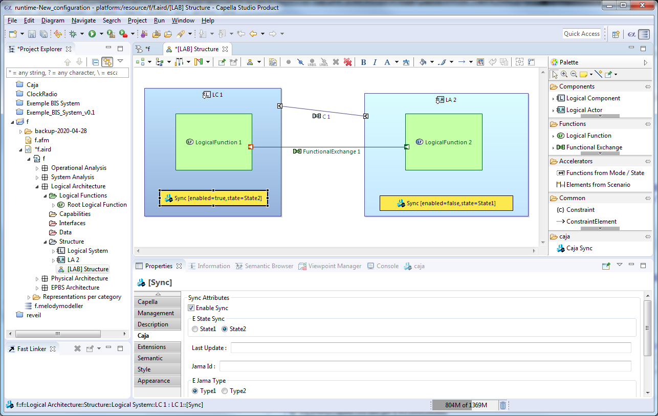Open the Open Perspective toolbar icon
Image resolution: width=658 pixels, height=416 pixels.
point(616,34)
